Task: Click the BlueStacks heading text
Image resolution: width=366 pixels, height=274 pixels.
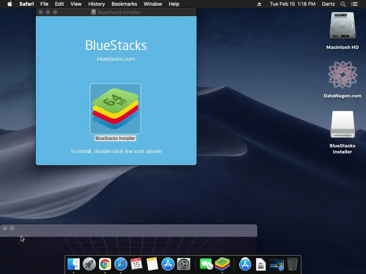Action: [116, 45]
